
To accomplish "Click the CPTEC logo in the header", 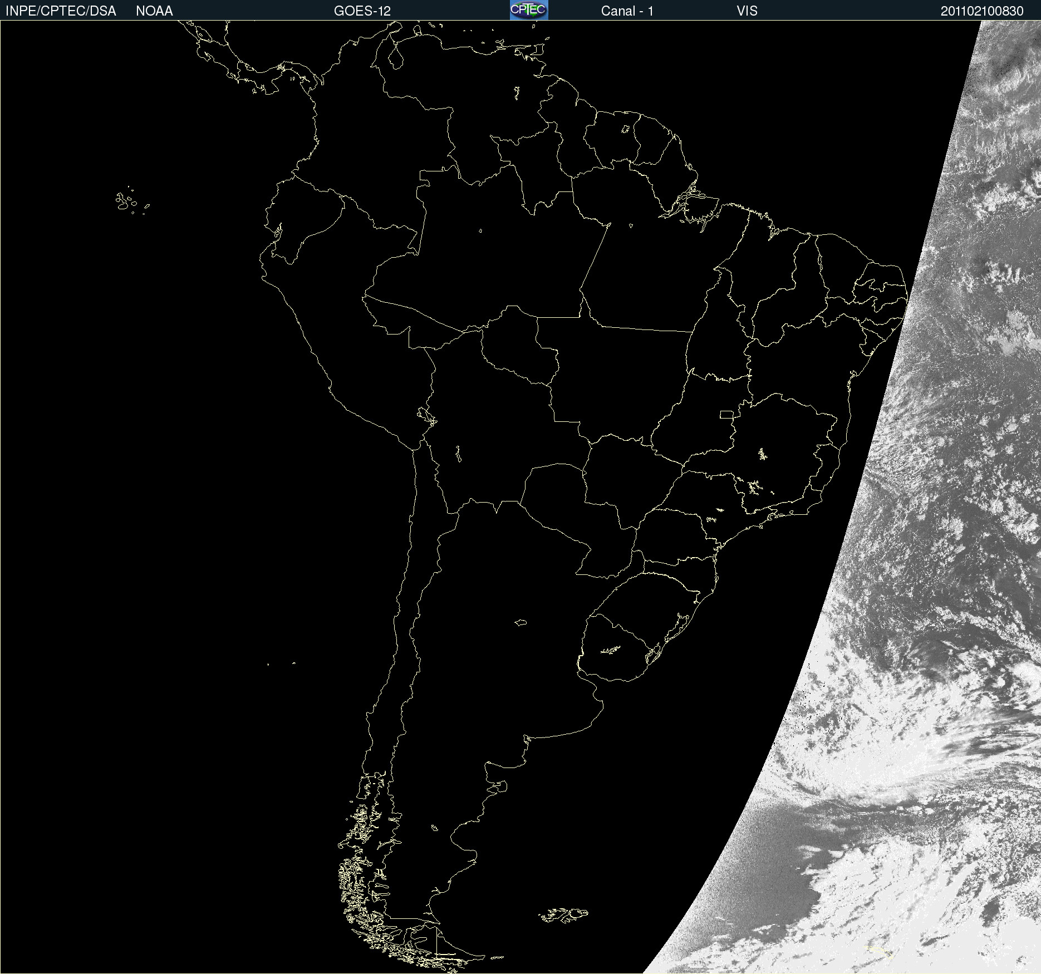I will pos(529,10).
